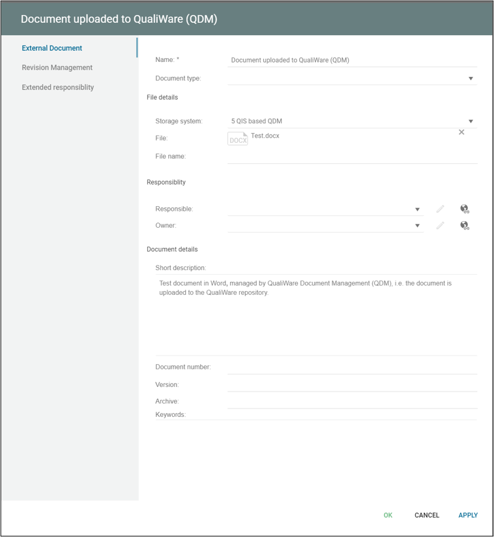Click the Version input field
The height and width of the screenshot is (537, 494).
(x=352, y=385)
